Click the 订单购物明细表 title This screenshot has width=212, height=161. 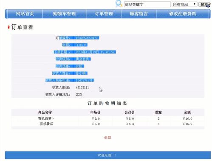click(107, 103)
